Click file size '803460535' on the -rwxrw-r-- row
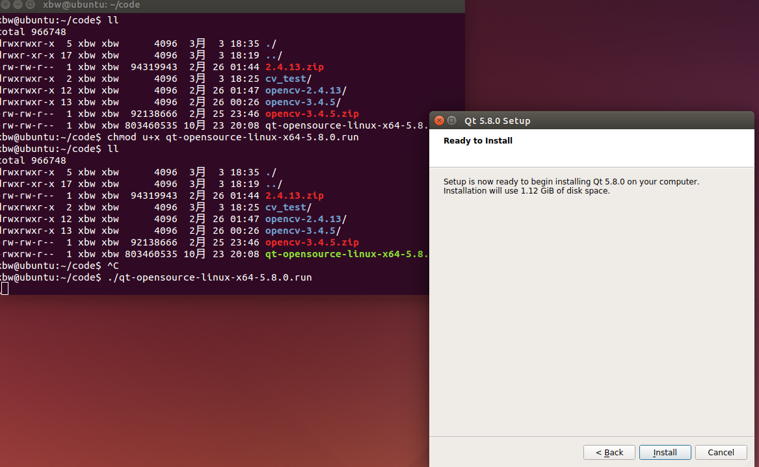Screen dimensions: 759x467 151,255
